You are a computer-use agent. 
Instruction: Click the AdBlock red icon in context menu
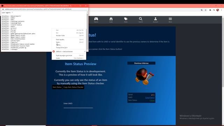click(54, 51)
